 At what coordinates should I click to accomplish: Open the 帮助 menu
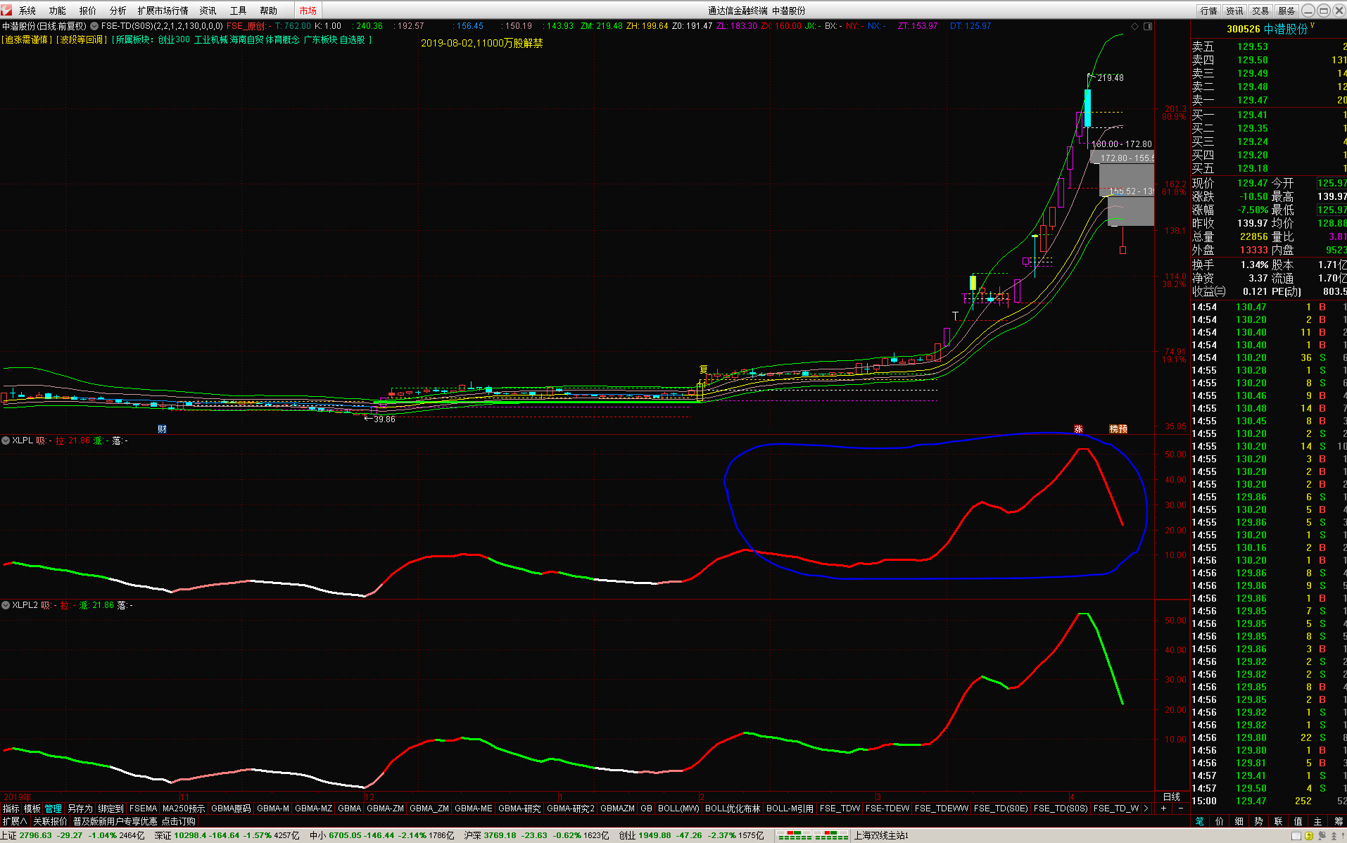point(269,11)
